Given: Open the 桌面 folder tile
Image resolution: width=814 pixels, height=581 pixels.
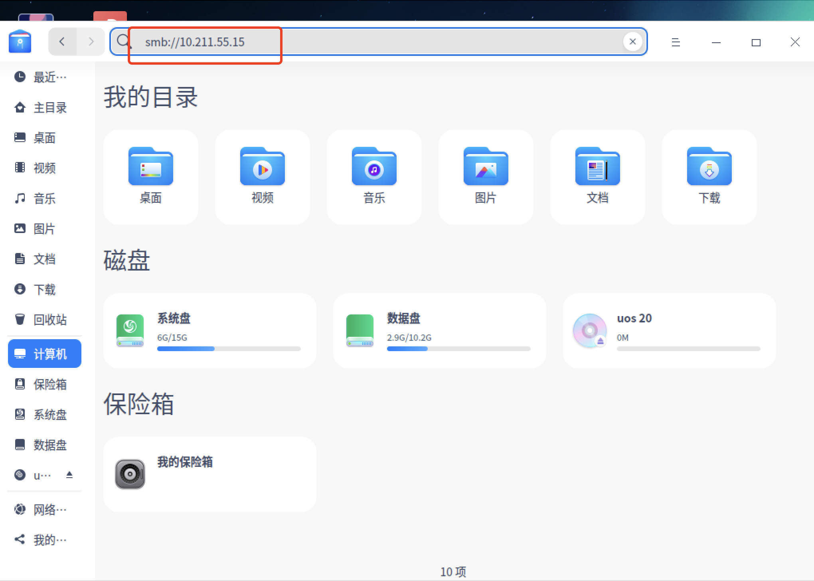Looking at the screenshot, I should coord(151,176).
